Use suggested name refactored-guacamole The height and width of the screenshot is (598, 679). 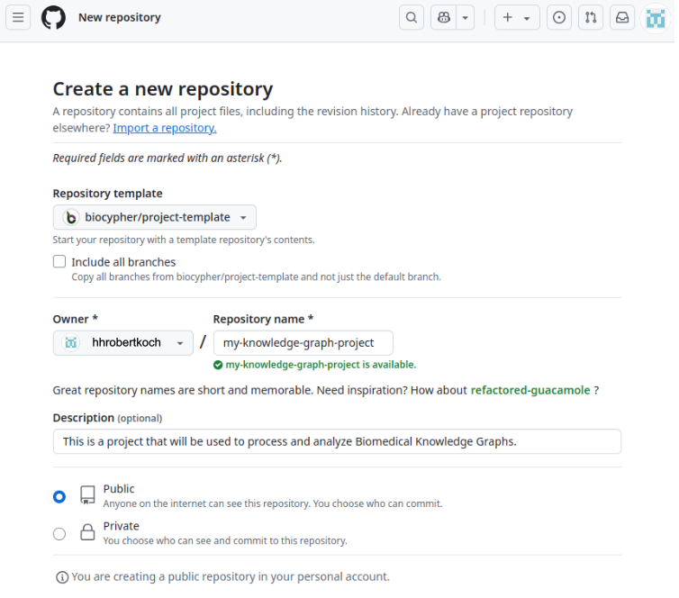click(x=530, y=390)
